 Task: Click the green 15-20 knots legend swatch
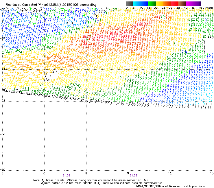tap(152, 3)
